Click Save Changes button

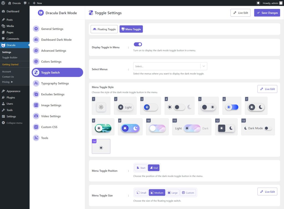(x=267, y=13)
